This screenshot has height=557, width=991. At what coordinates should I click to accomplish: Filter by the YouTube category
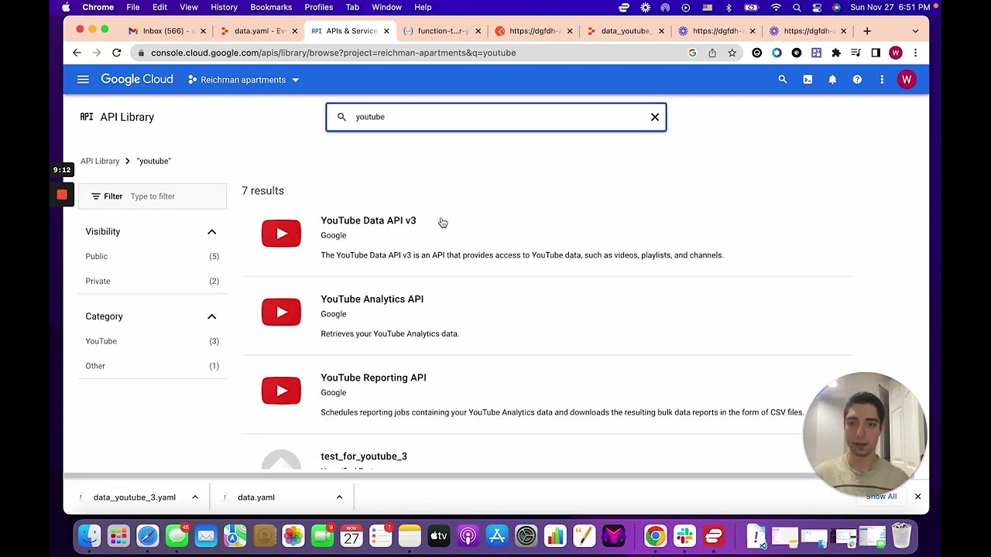point(101,341)
